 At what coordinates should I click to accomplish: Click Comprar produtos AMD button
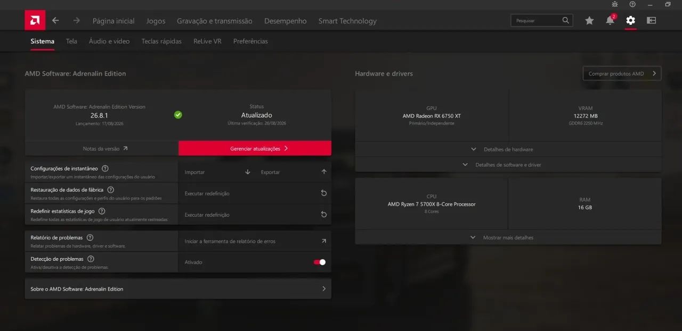pos(622,74)
